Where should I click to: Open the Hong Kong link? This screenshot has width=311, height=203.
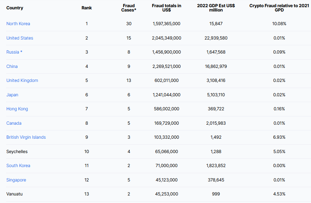click(17, 109)
